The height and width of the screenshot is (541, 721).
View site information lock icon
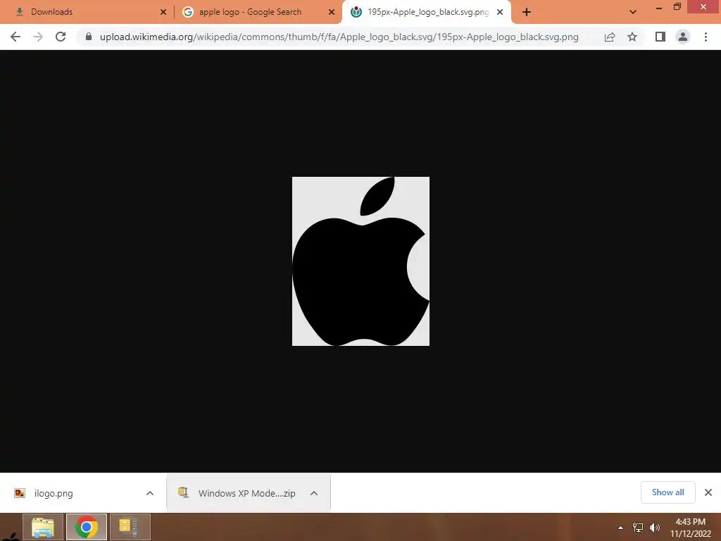tap(89, 37)
